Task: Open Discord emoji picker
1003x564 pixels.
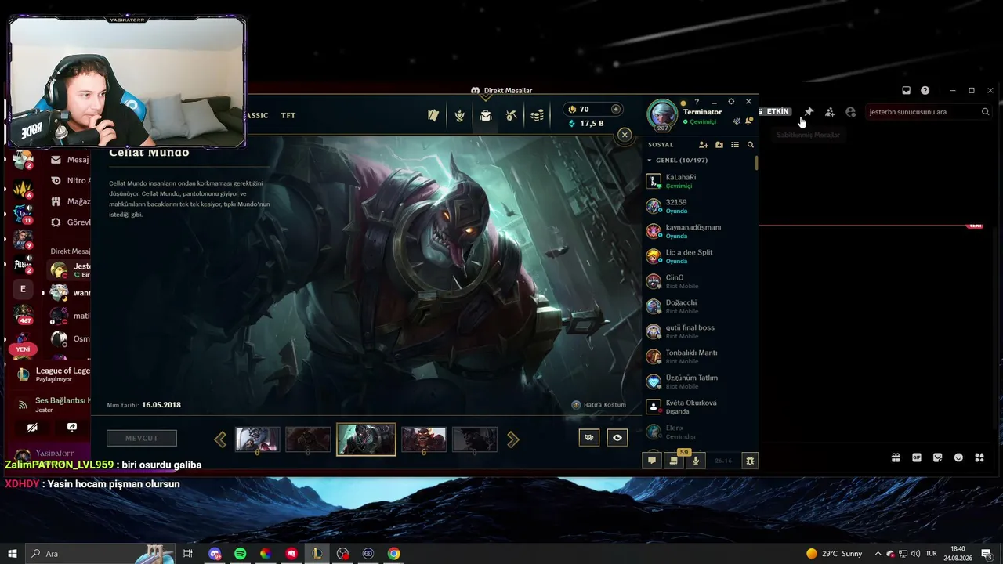Action: 958,457
